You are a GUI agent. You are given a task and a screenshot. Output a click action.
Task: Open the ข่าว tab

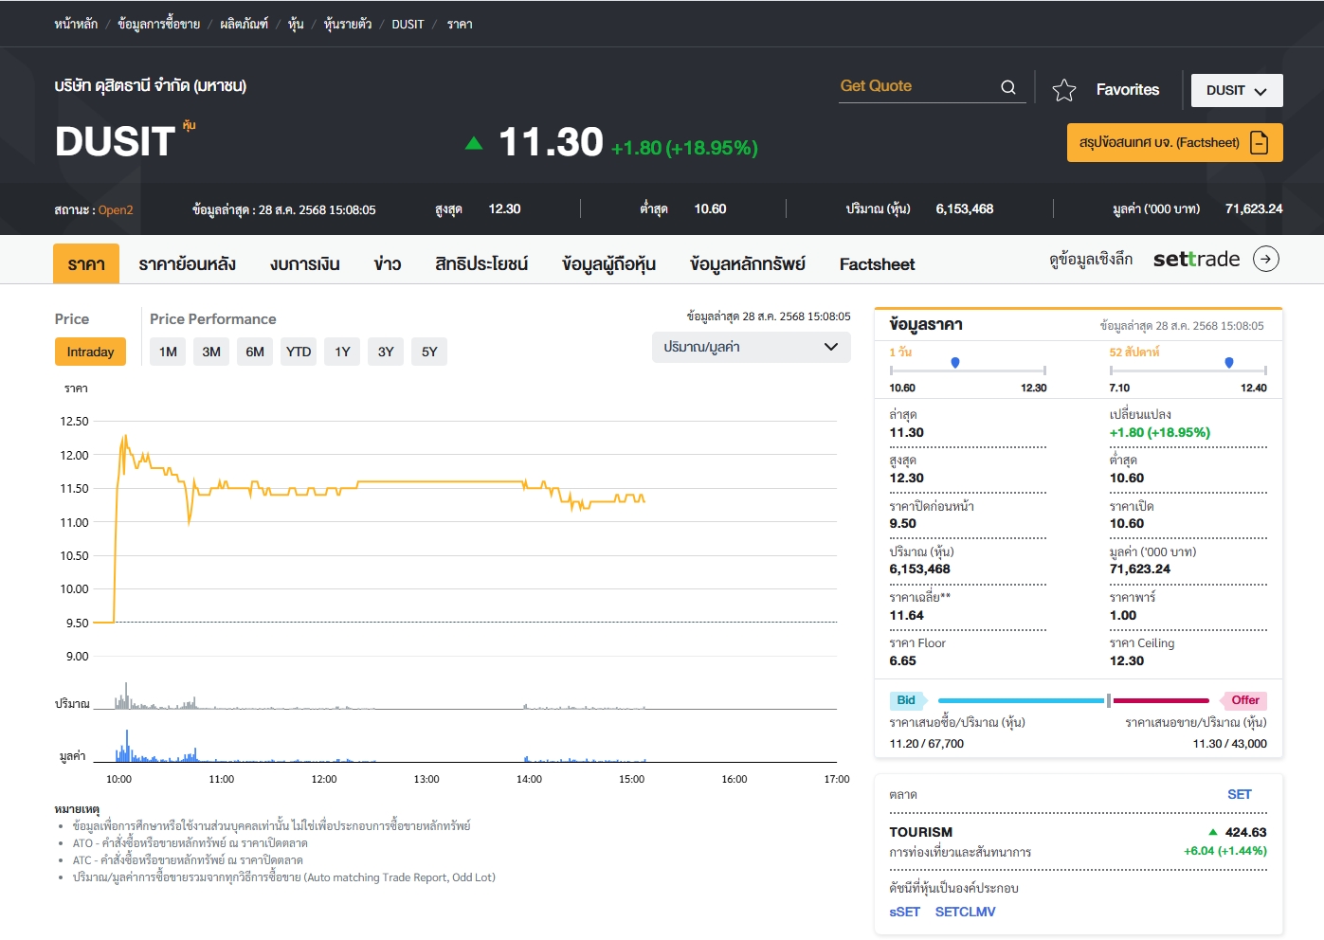tap(387, 263)
